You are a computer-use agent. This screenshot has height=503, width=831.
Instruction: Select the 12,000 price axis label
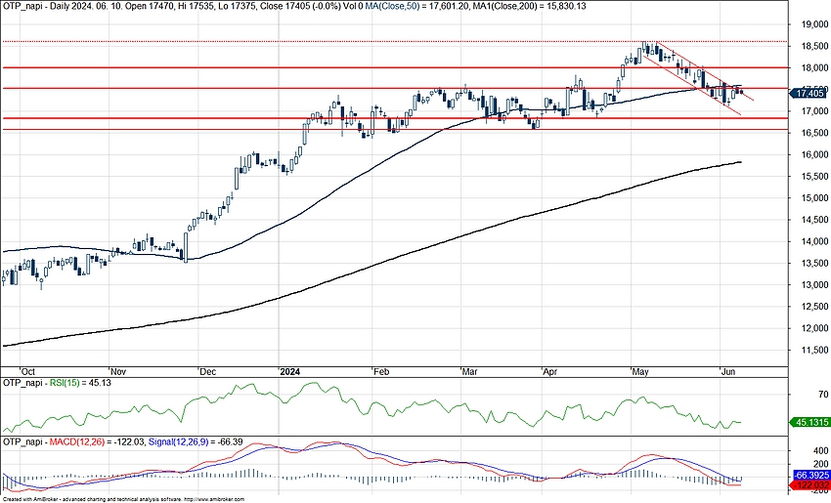[x=813, y=328]
